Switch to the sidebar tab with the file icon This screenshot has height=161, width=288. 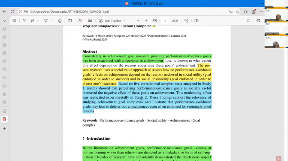coord(4,94)
